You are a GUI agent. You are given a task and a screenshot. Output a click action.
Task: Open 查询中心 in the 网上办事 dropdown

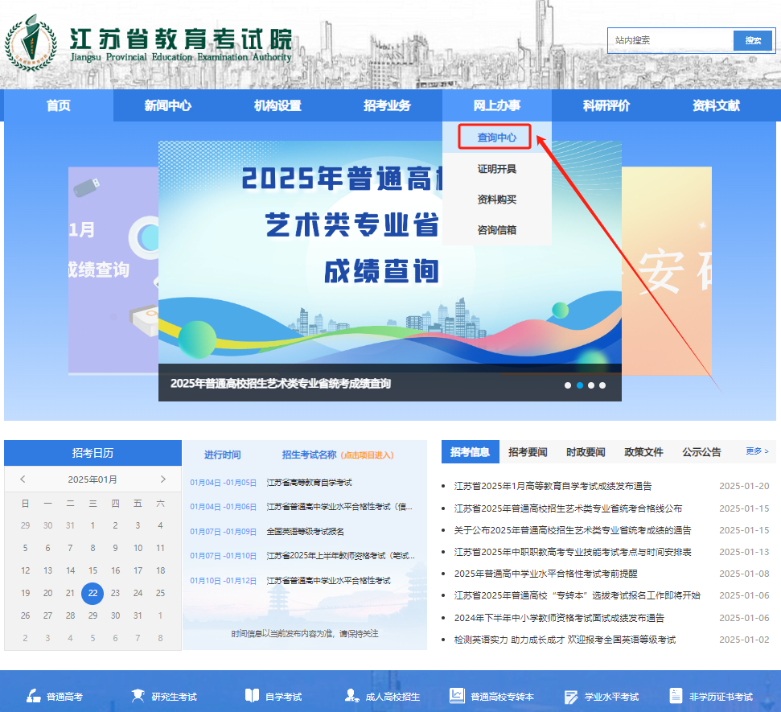(x=496, y=137)
